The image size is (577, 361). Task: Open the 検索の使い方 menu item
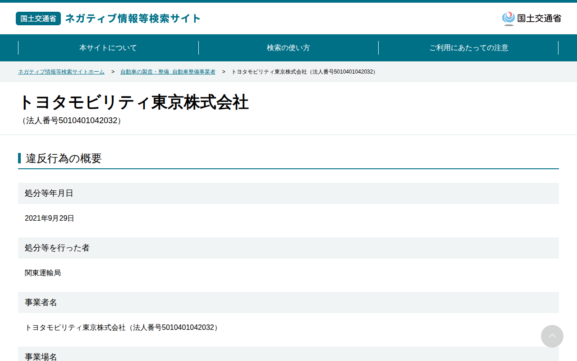click(x=288, y=48)
